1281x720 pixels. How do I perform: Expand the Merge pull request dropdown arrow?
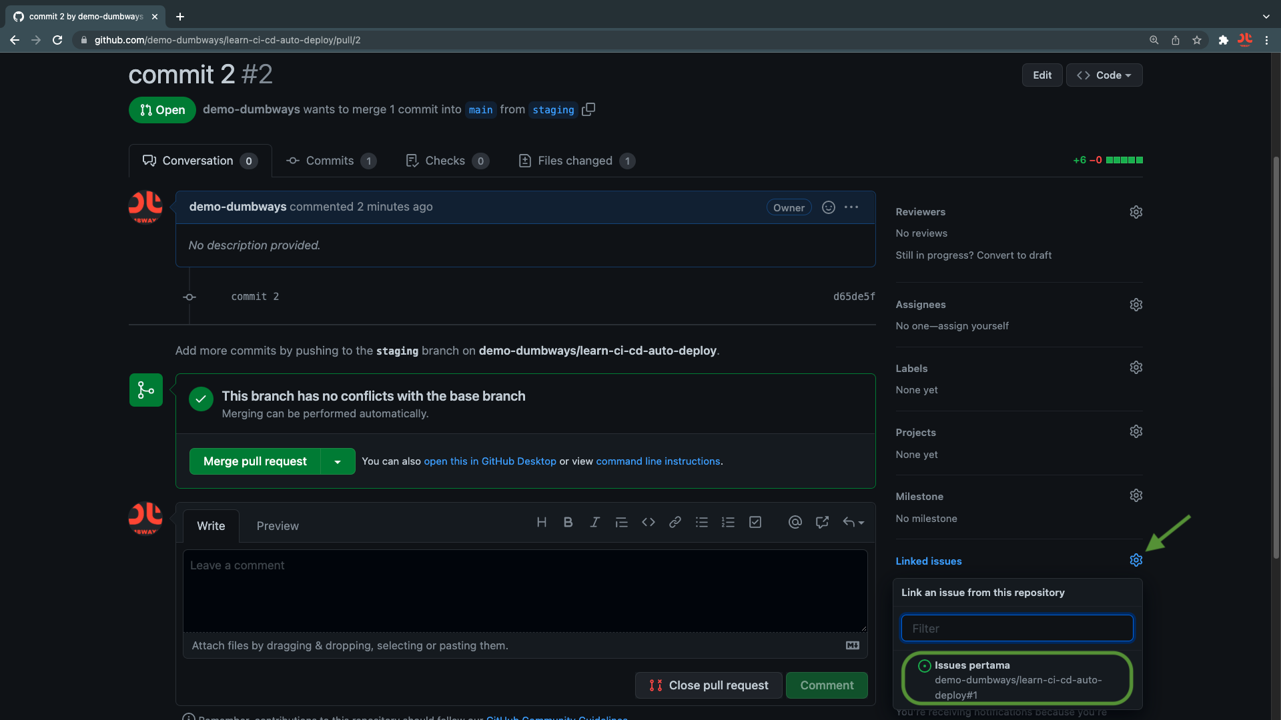(x=338, y=461)
